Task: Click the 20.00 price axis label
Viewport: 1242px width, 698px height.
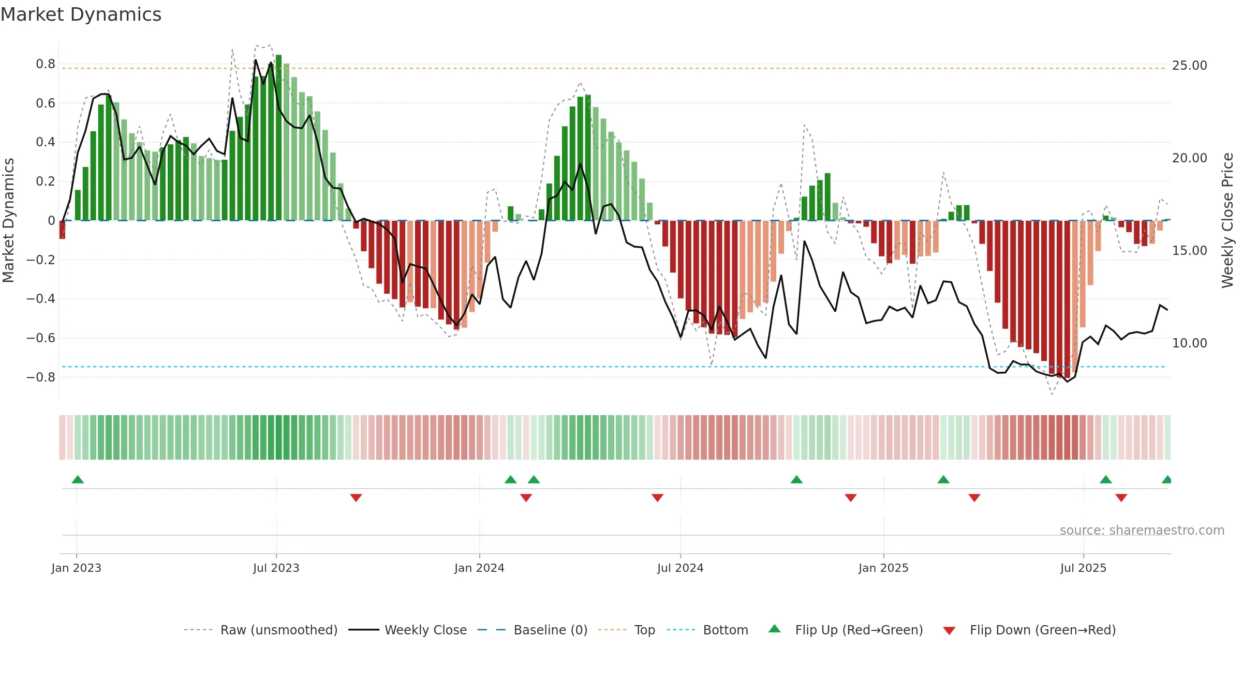Action: point(1190,158)
